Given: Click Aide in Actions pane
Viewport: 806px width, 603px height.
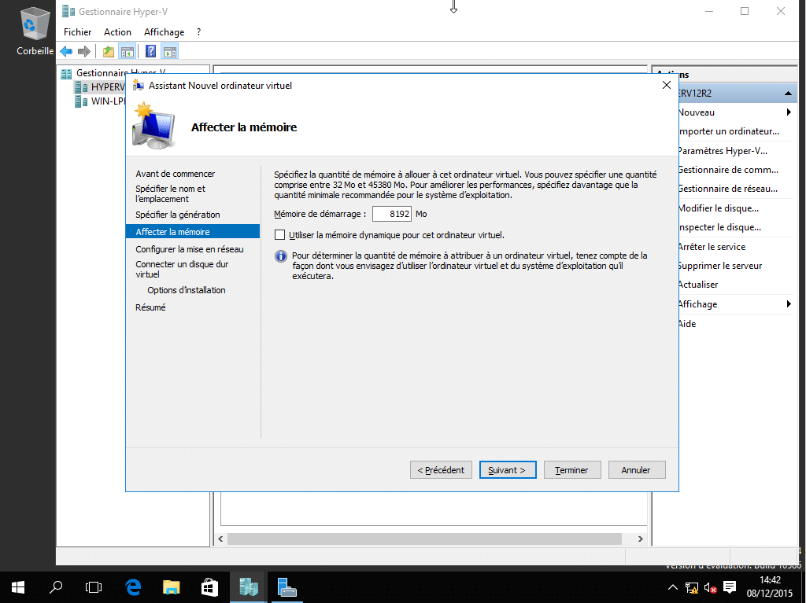Looking at the screenshot, I should click(687, 324).
